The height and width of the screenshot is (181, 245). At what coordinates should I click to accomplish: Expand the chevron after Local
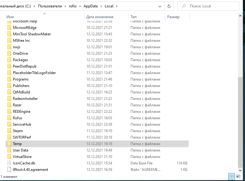[x=117, y=6]
